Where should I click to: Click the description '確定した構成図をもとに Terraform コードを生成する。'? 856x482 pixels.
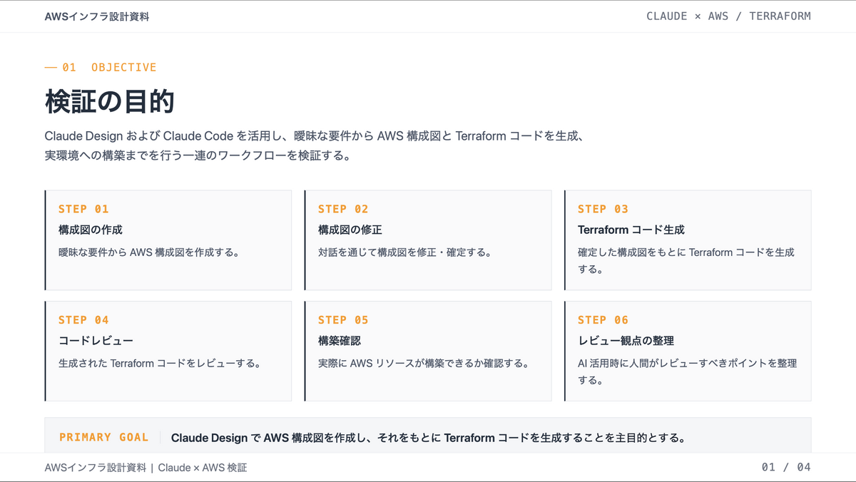[x=686, y=260]
